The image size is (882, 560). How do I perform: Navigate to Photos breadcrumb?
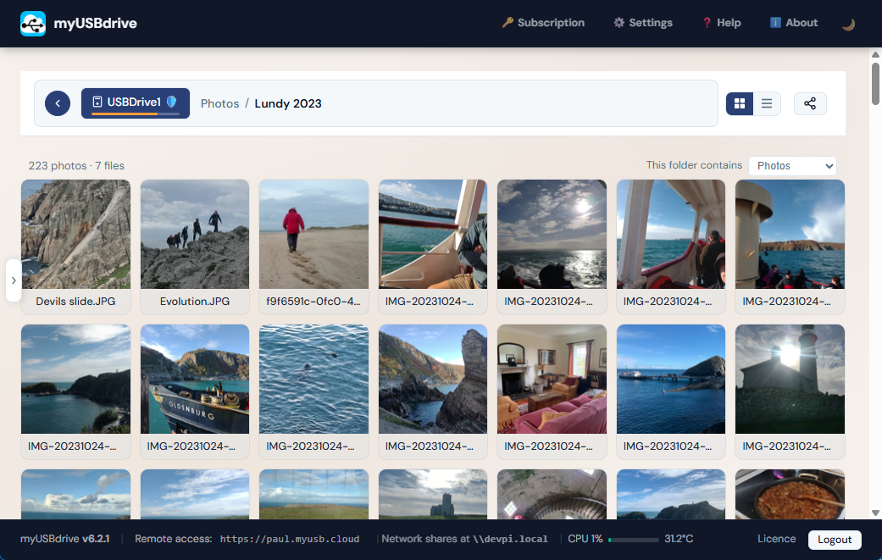[x=219, y=103]
